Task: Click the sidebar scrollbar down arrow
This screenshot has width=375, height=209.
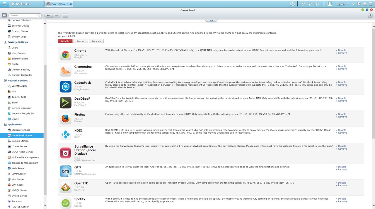Action: coord(45,205)
